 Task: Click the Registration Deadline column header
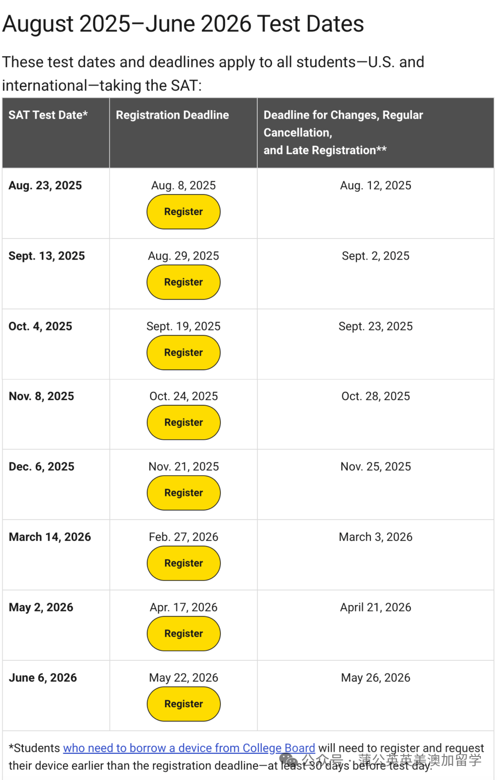pos(172,115)
